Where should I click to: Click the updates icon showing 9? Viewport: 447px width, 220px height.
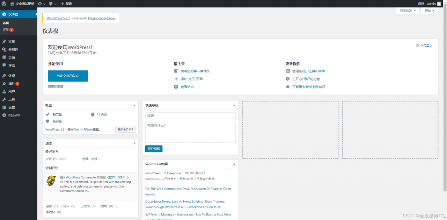(x=42, y=3)
